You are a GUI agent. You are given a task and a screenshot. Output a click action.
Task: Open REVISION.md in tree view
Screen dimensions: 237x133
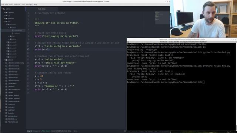coord(13,122)
